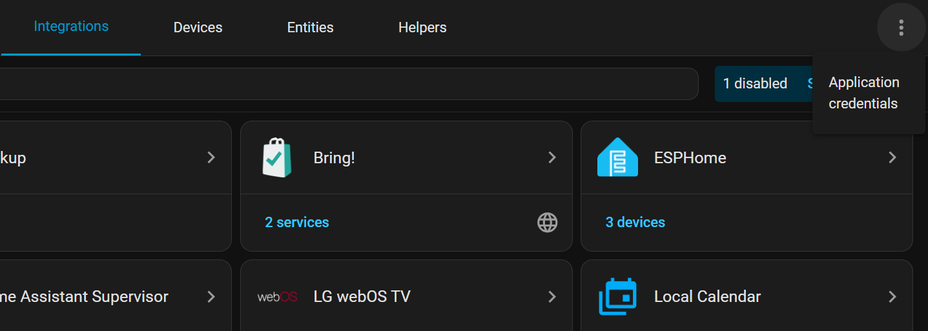Open Home Assistant Supervisor chevron
The height and width of the screenshot is (331, 928).
[211, 297]
